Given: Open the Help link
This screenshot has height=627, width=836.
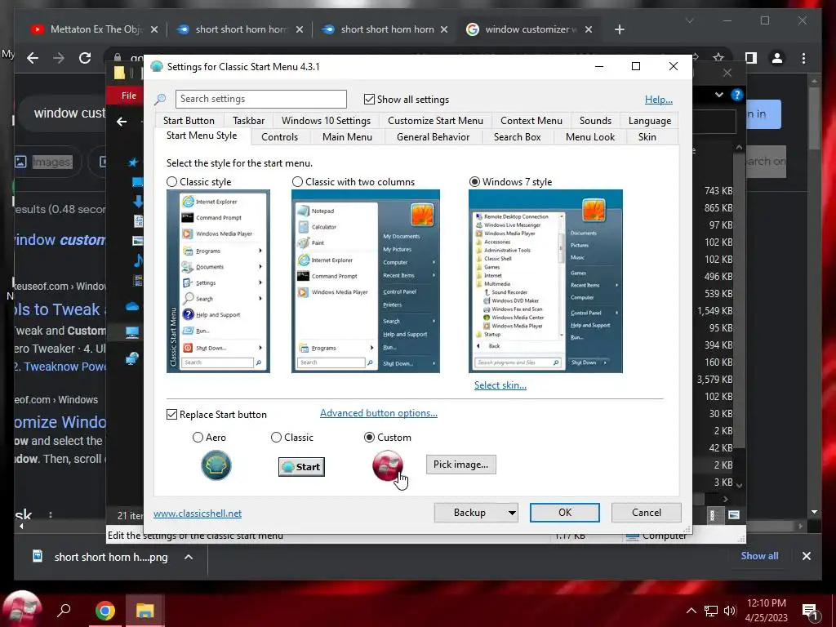Looking at the screenshot, I should tap(659, 100).
